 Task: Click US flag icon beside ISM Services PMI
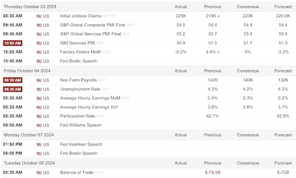(39, 43)
